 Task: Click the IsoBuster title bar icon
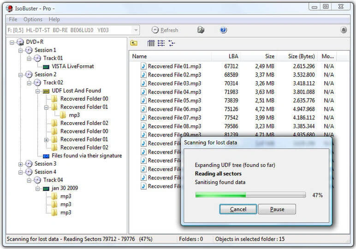point(10,8)
